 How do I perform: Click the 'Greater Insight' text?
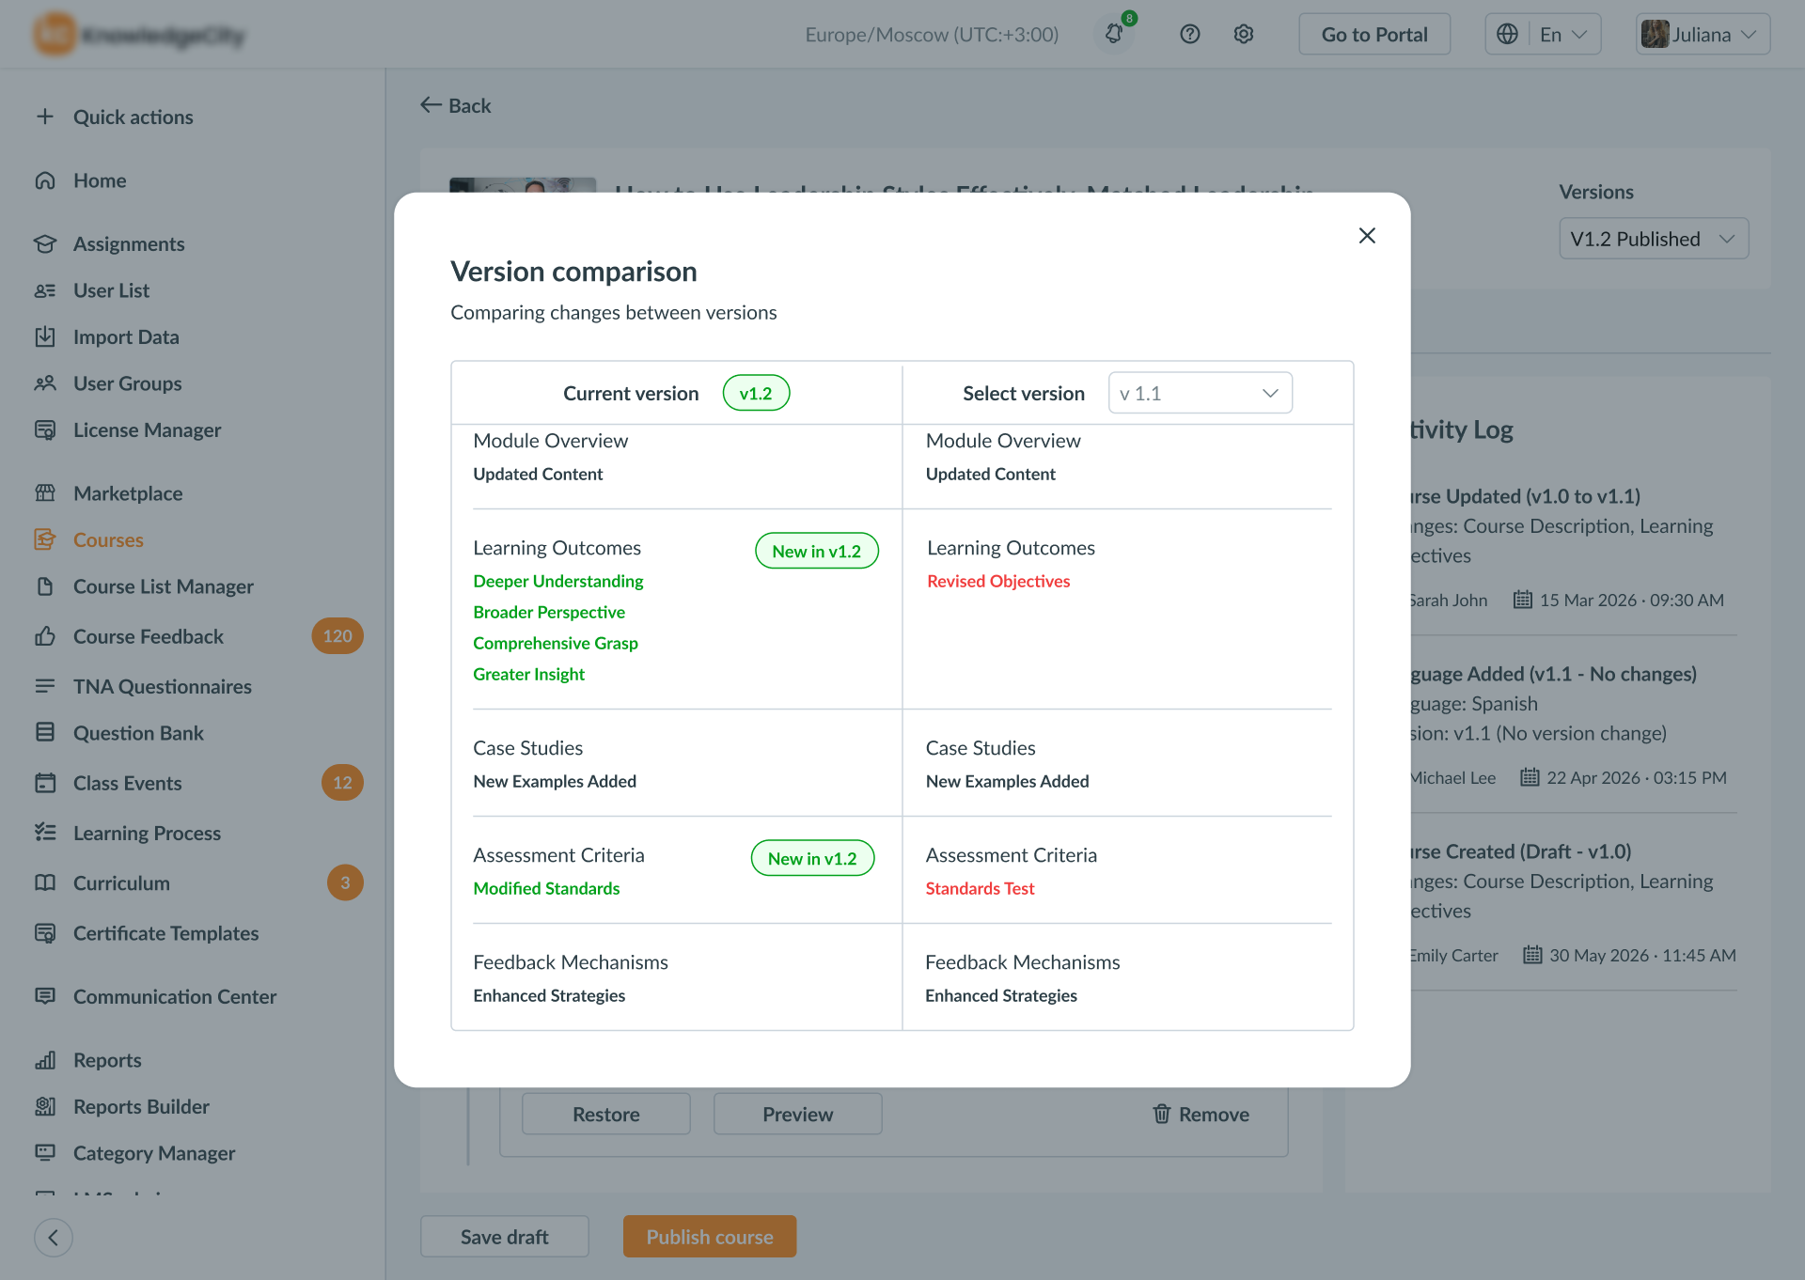[x=528, y=674]
